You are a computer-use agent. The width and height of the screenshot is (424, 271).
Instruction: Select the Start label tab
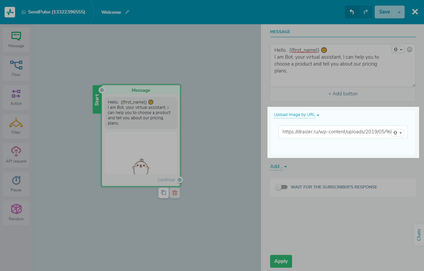97,100
